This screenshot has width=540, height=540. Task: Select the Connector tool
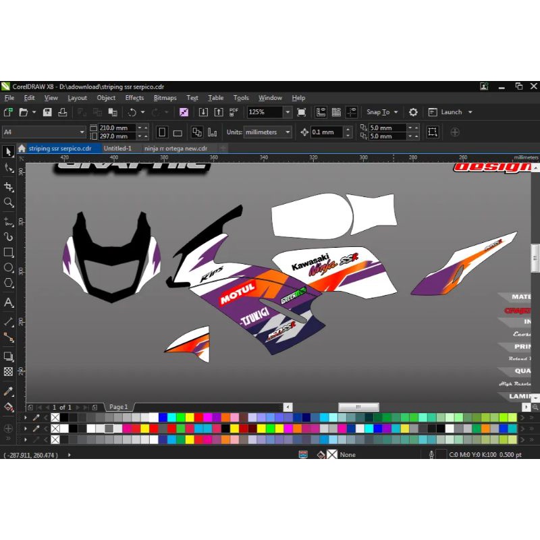click(8, 337)
